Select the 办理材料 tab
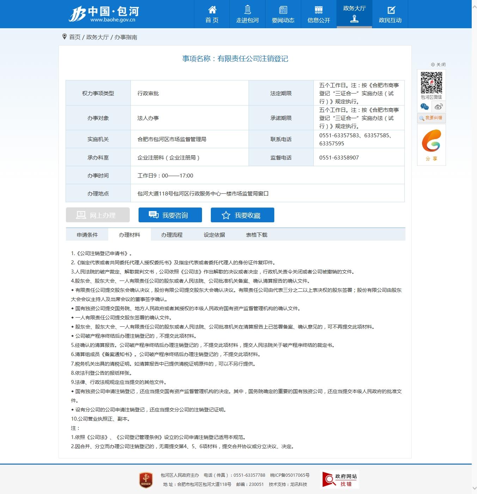This screenshot has width=477, height=494. point(129,235)
